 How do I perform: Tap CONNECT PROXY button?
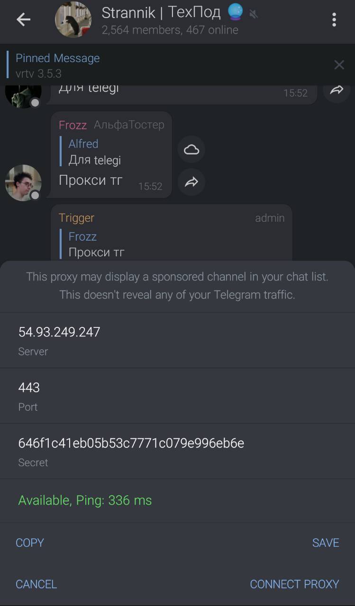pos(294,584)
